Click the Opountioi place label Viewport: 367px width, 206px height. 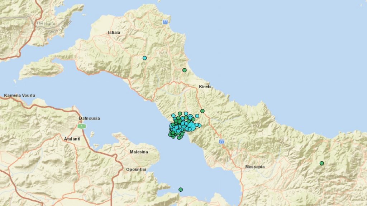click(x=136, y=169)
